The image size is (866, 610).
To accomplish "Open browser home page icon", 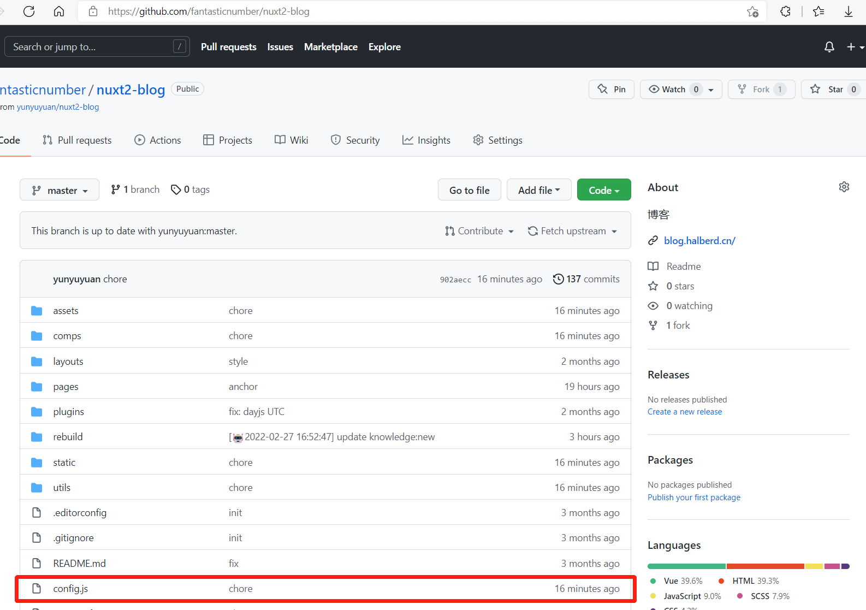I will click(x=59, y=11).
